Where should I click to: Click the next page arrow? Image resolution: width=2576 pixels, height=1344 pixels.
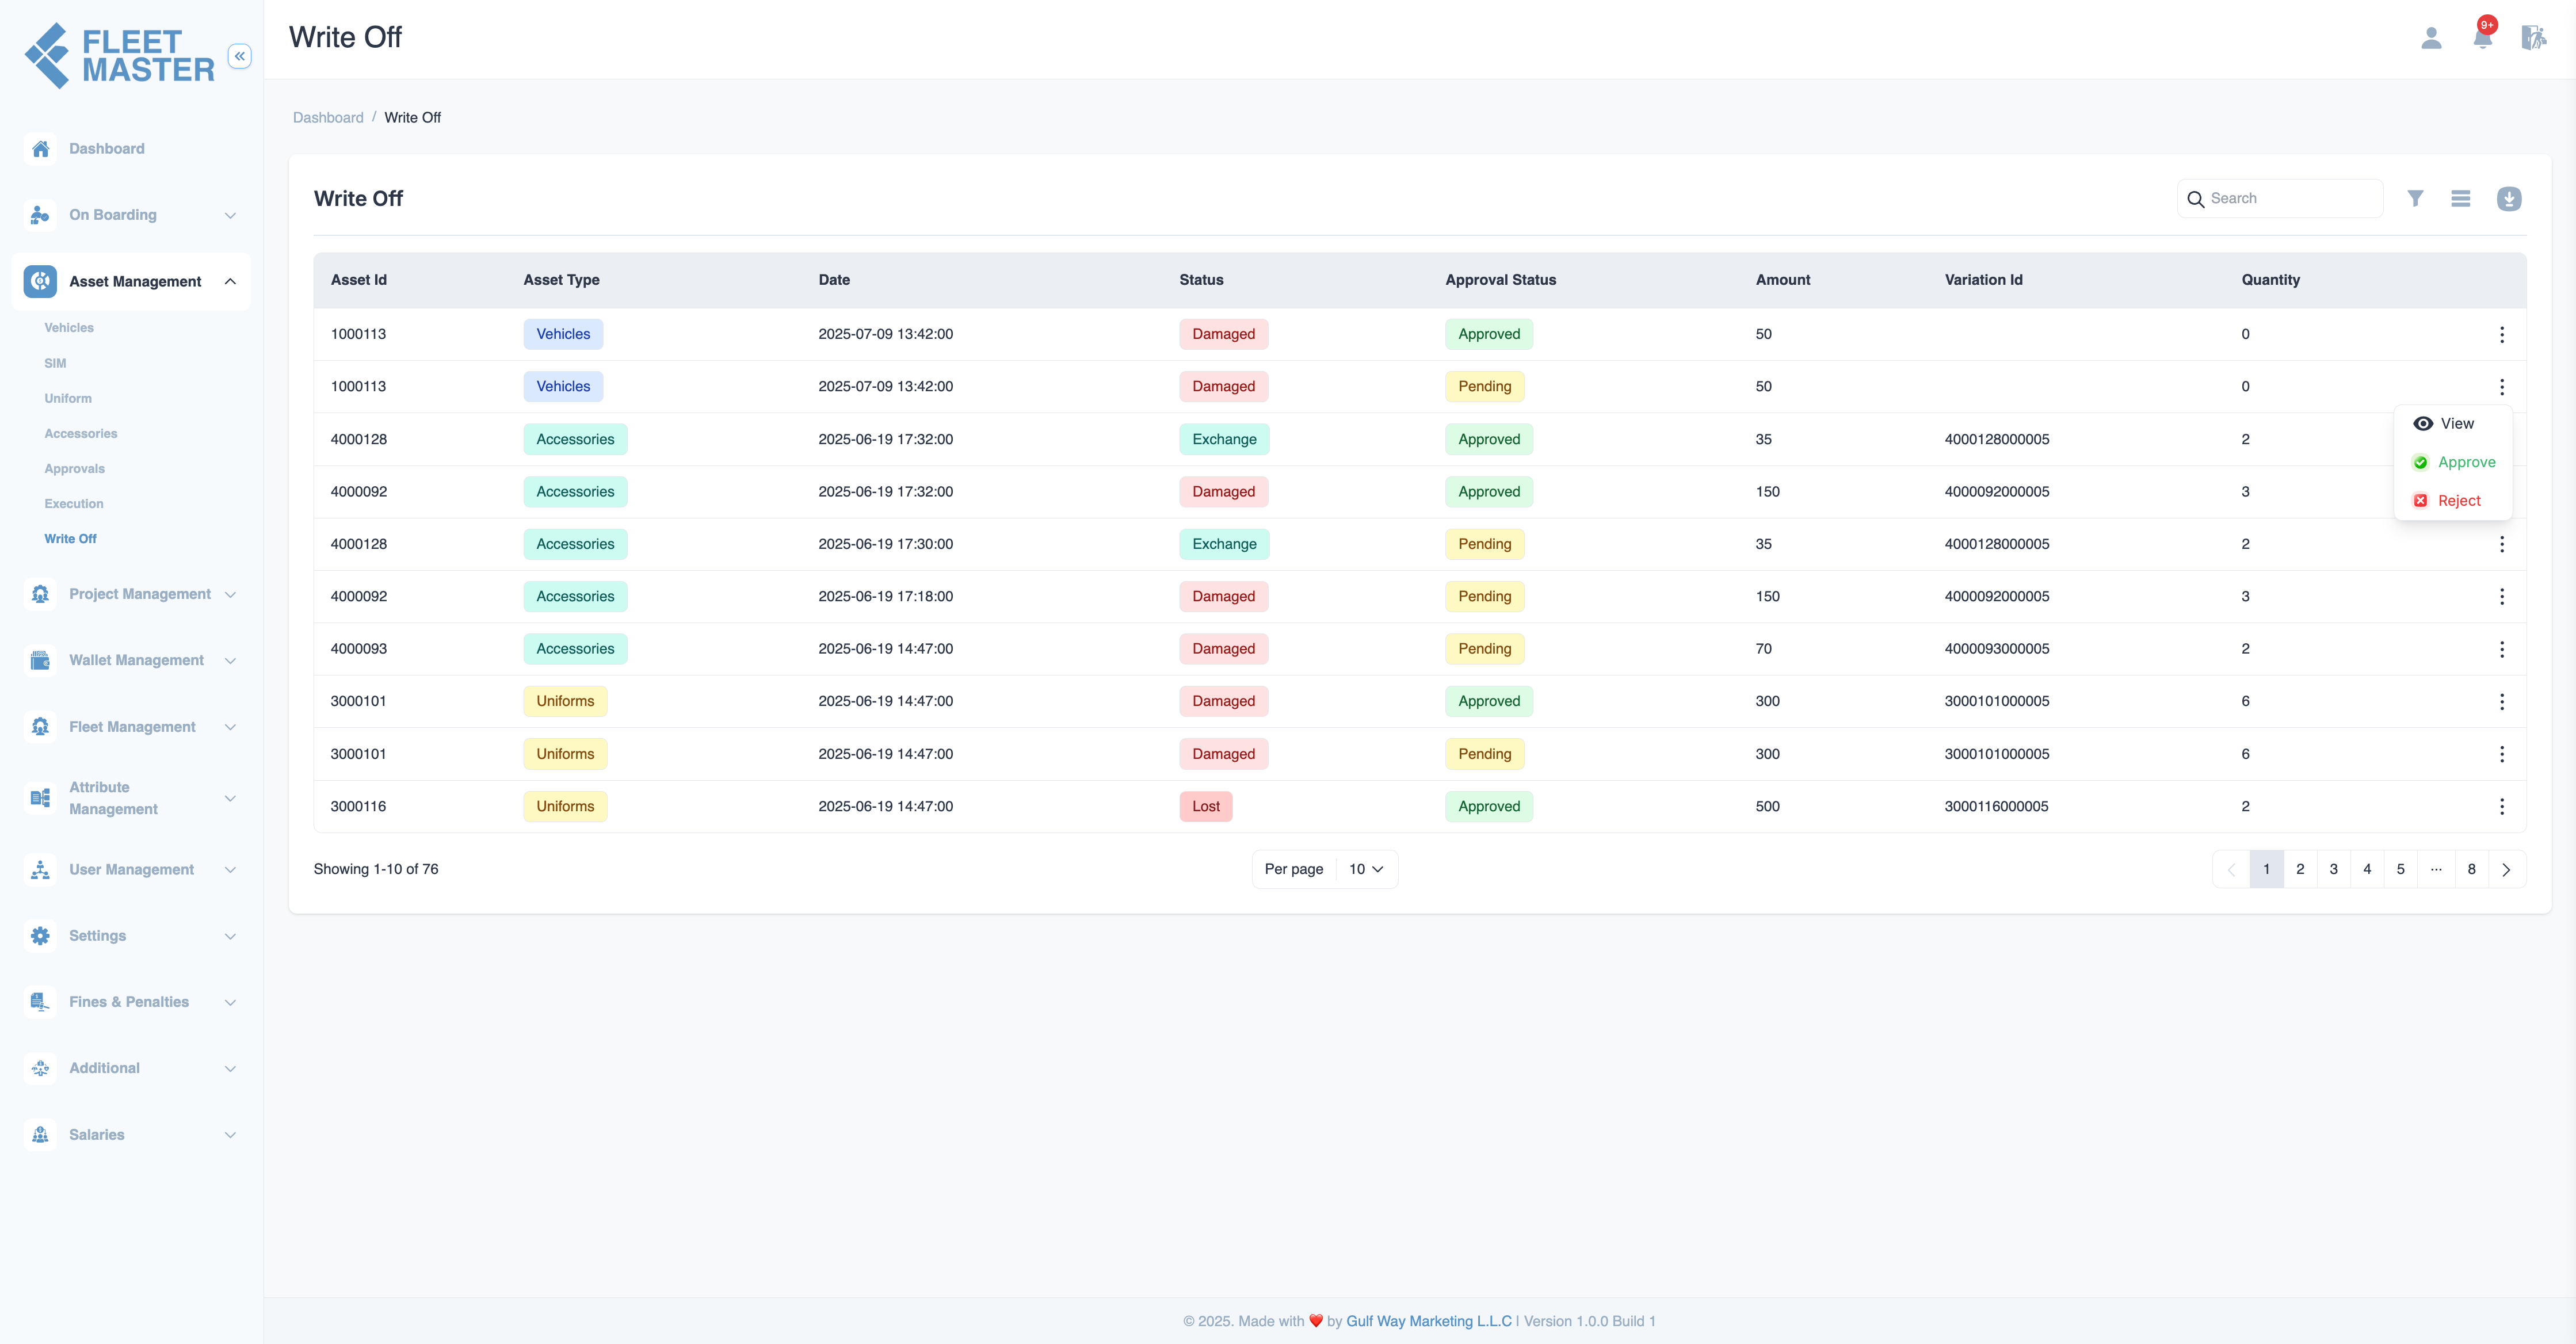(2506, 869)
